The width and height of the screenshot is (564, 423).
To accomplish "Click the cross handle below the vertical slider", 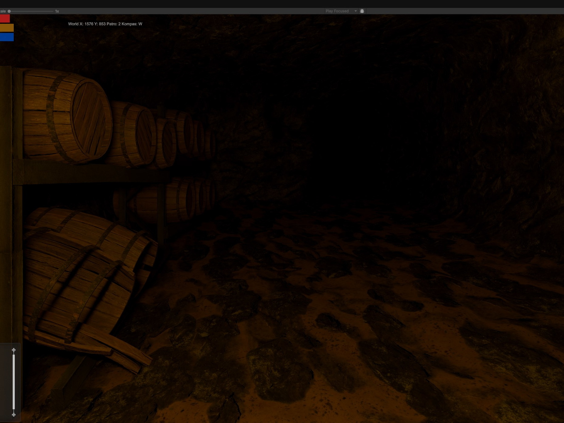I will (14, 415).
